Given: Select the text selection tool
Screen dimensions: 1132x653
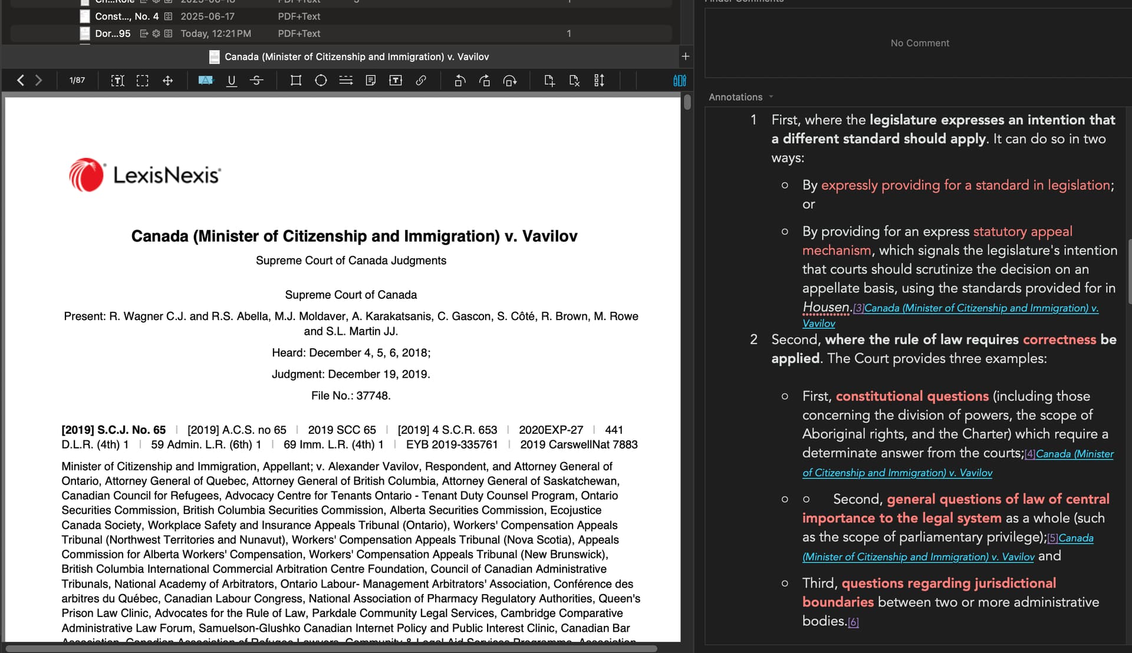Looking at the screenshot, I should point(117,81).
